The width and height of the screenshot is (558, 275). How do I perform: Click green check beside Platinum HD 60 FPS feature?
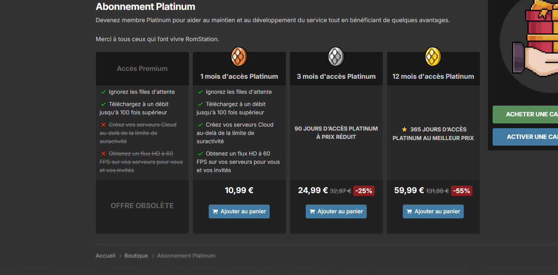click(x=200, y=154)
